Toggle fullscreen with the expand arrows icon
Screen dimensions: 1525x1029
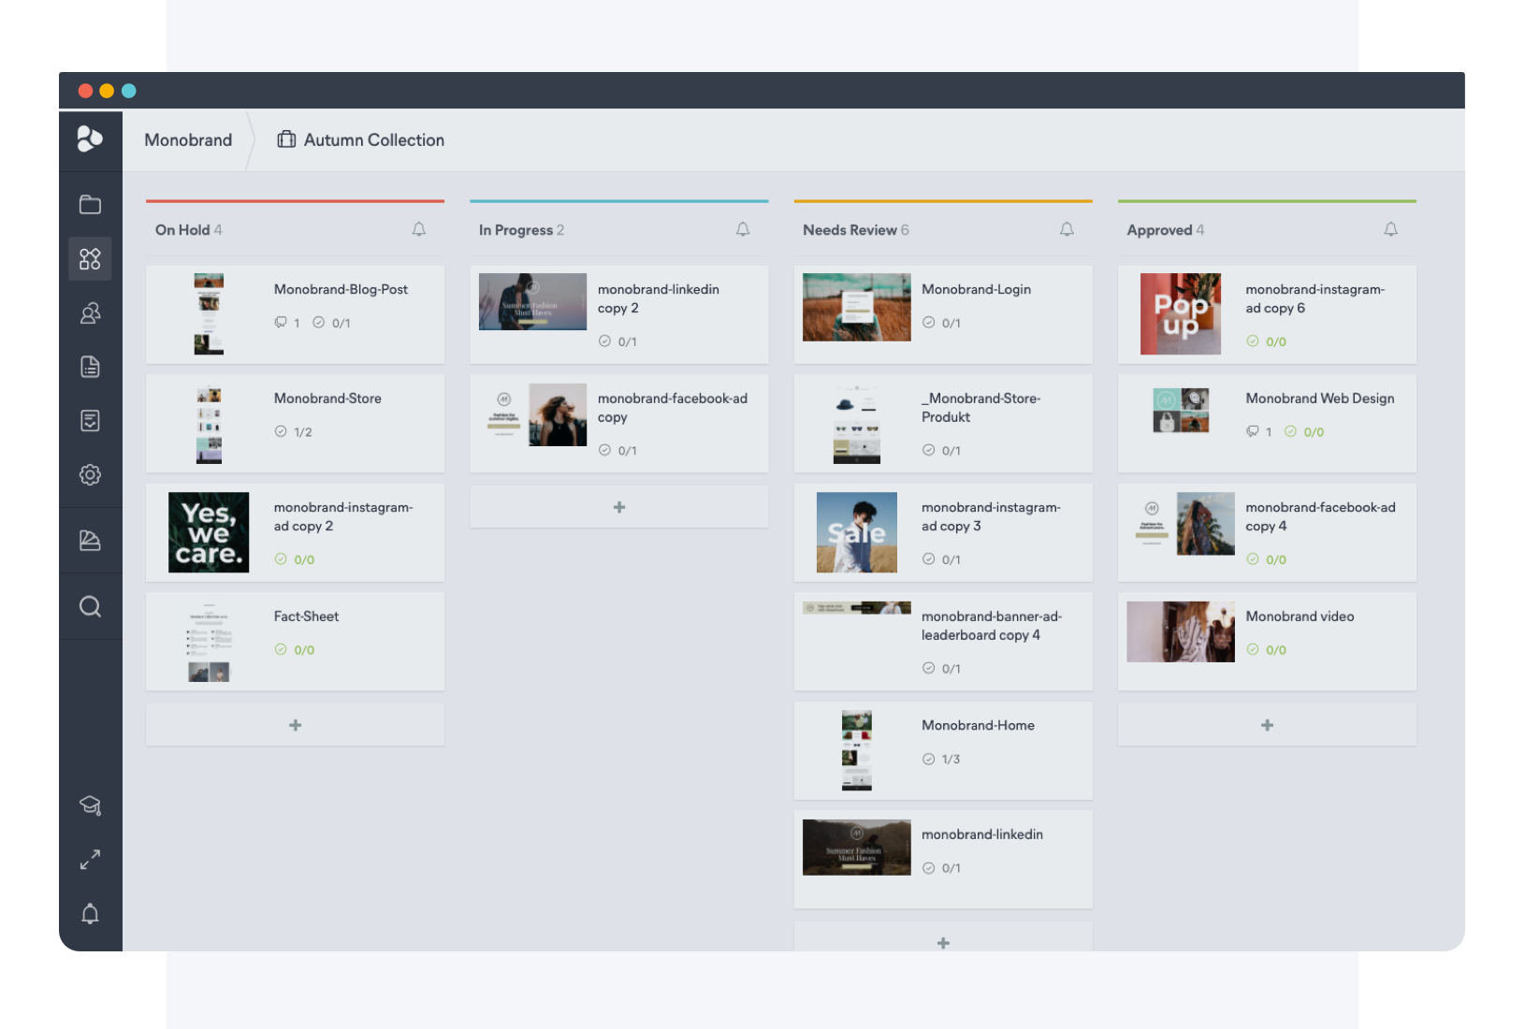[x=90, y=860]
